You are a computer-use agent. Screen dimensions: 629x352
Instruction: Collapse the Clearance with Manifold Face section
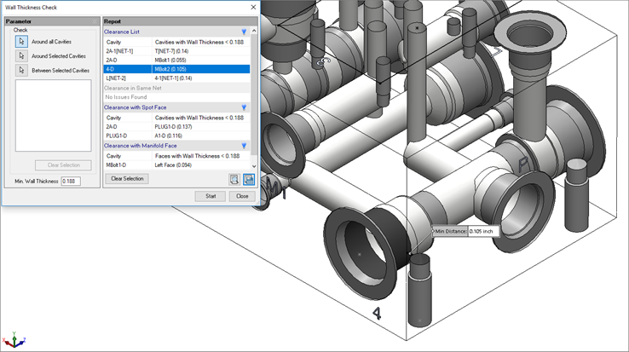[x=244, y=146]
